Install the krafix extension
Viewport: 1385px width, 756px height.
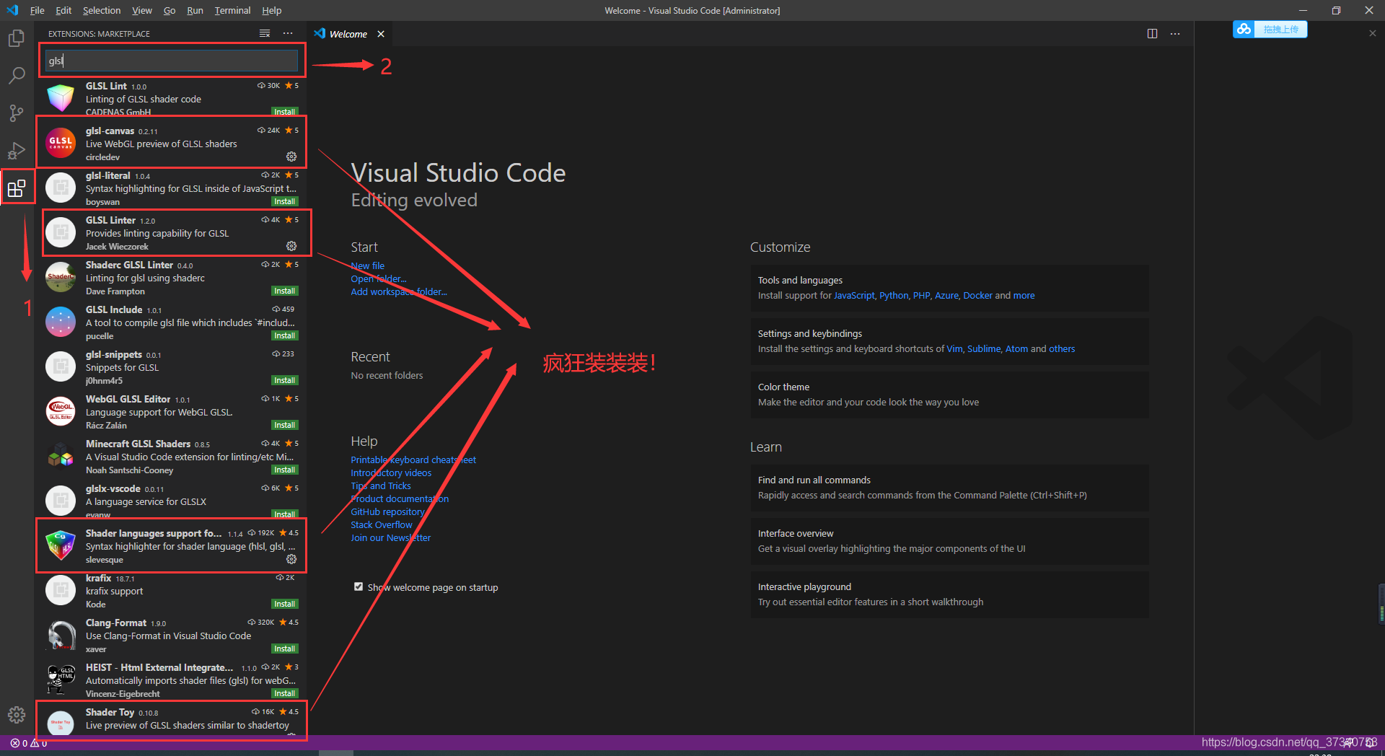284,604
